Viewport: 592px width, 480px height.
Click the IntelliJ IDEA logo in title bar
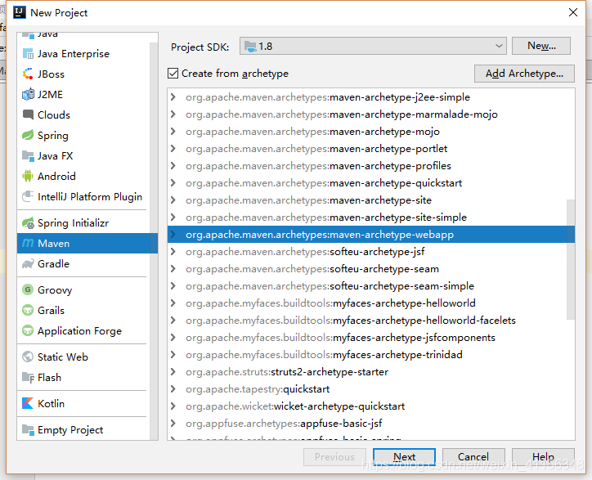tap(20, 12)
